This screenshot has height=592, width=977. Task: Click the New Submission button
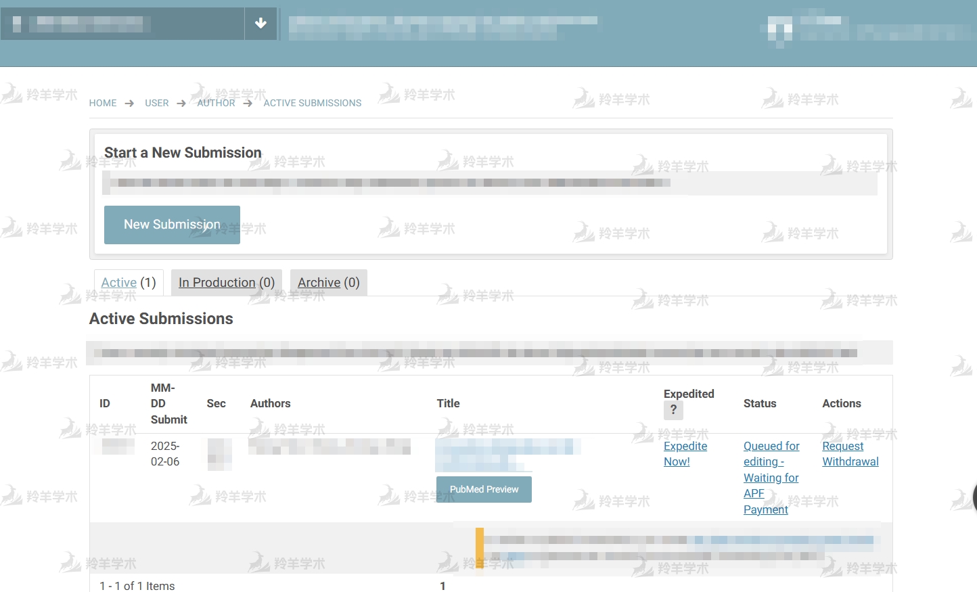pos(172,225)
